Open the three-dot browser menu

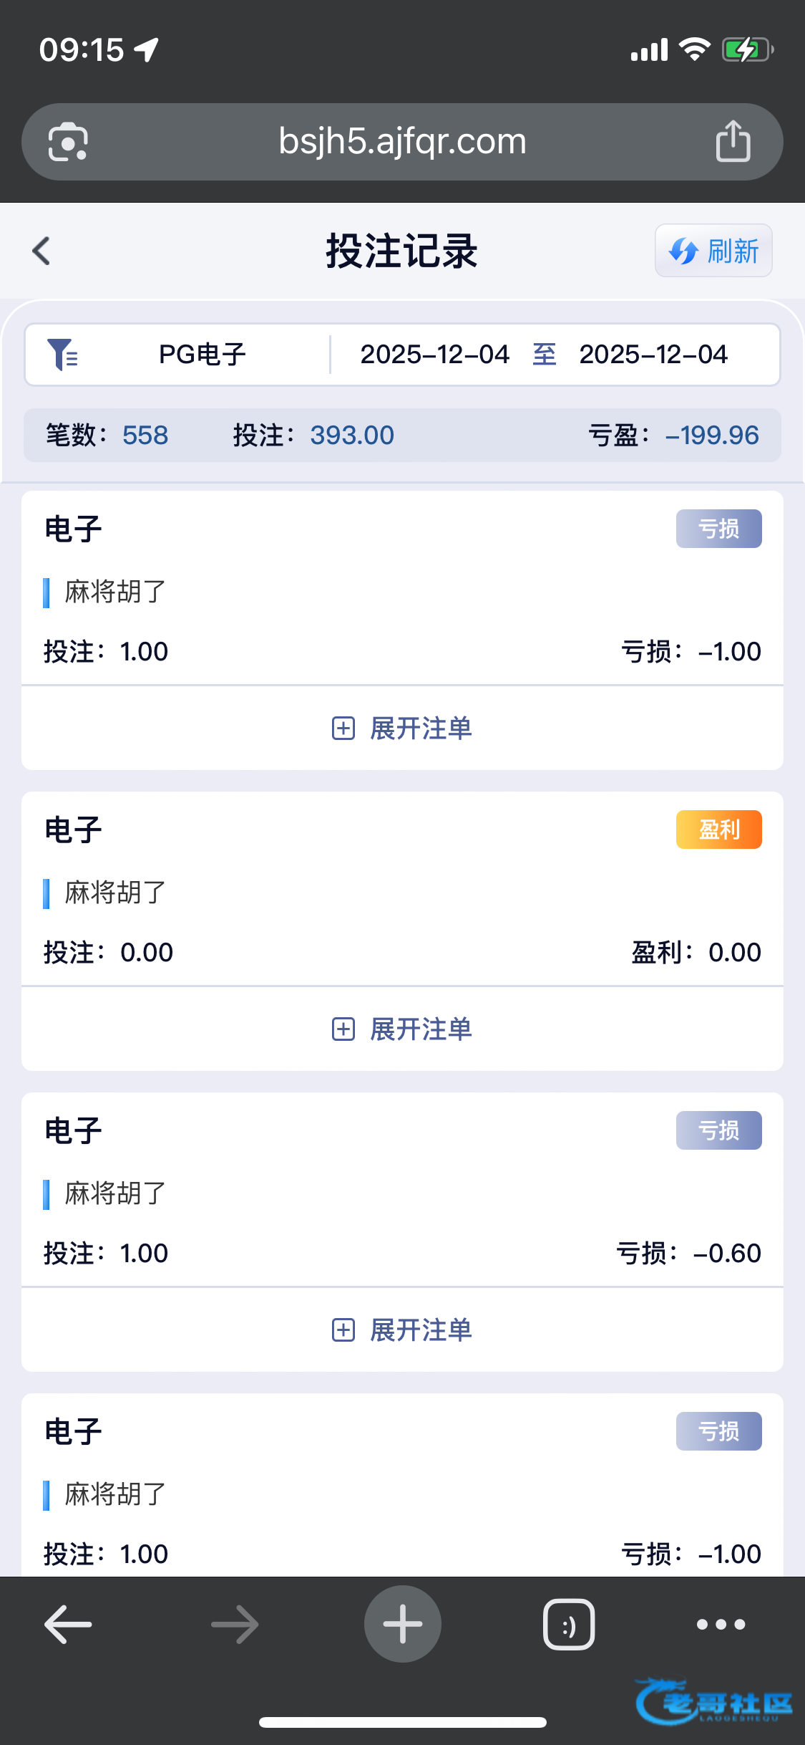point(721,1624)
